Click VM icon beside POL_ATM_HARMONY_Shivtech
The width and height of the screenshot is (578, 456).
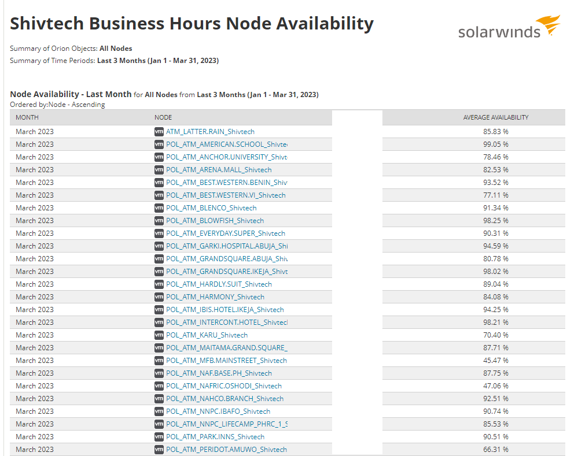159,297
